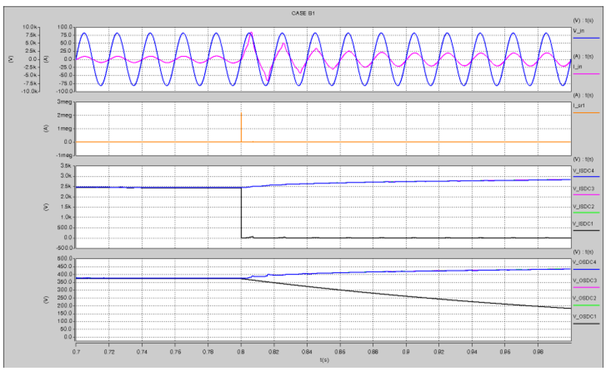
Task: Select V_OSDC4 in the legend
Action: tap(583, 262)
